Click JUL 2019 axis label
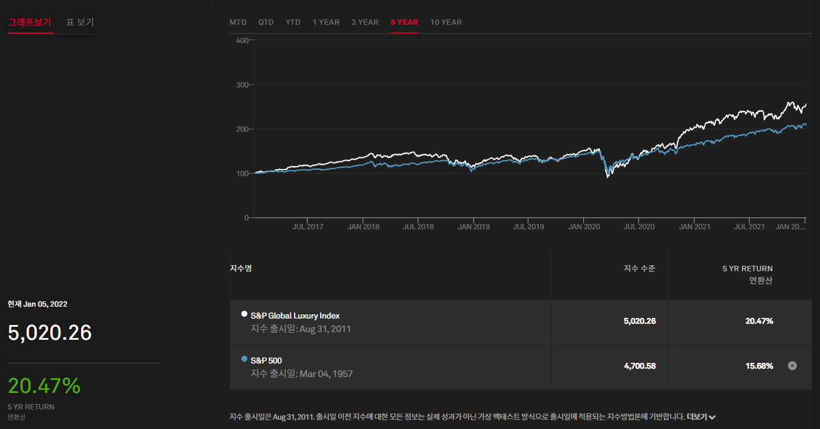 tap(528, 227)
